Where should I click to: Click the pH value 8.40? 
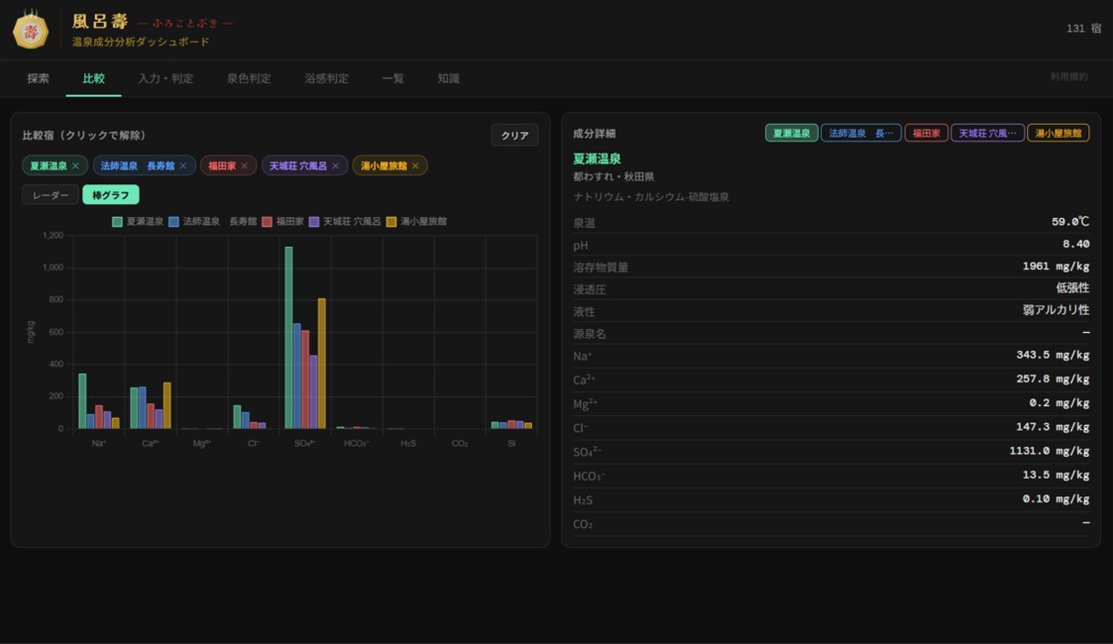tap(1076, 244)
